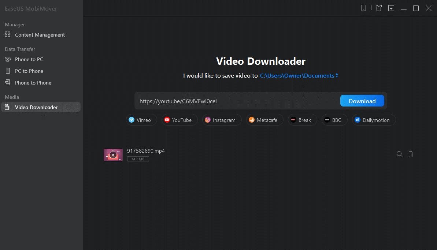437x250 pixels.
Task: Click the 14.7 MB size badge
Action: point(138,159)
